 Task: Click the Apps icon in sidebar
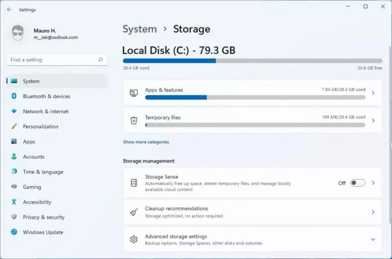point(14,141)
